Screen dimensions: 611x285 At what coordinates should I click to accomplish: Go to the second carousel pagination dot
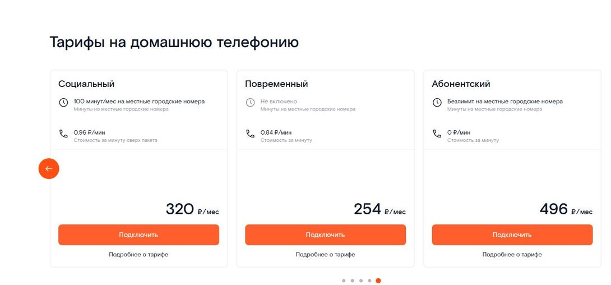[352, 281]
